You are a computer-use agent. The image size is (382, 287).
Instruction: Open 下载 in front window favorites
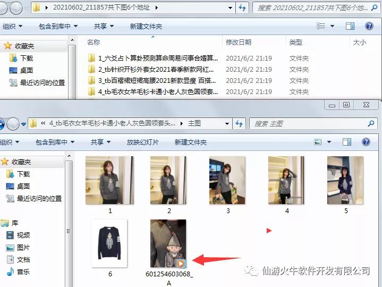pos(18,174)
